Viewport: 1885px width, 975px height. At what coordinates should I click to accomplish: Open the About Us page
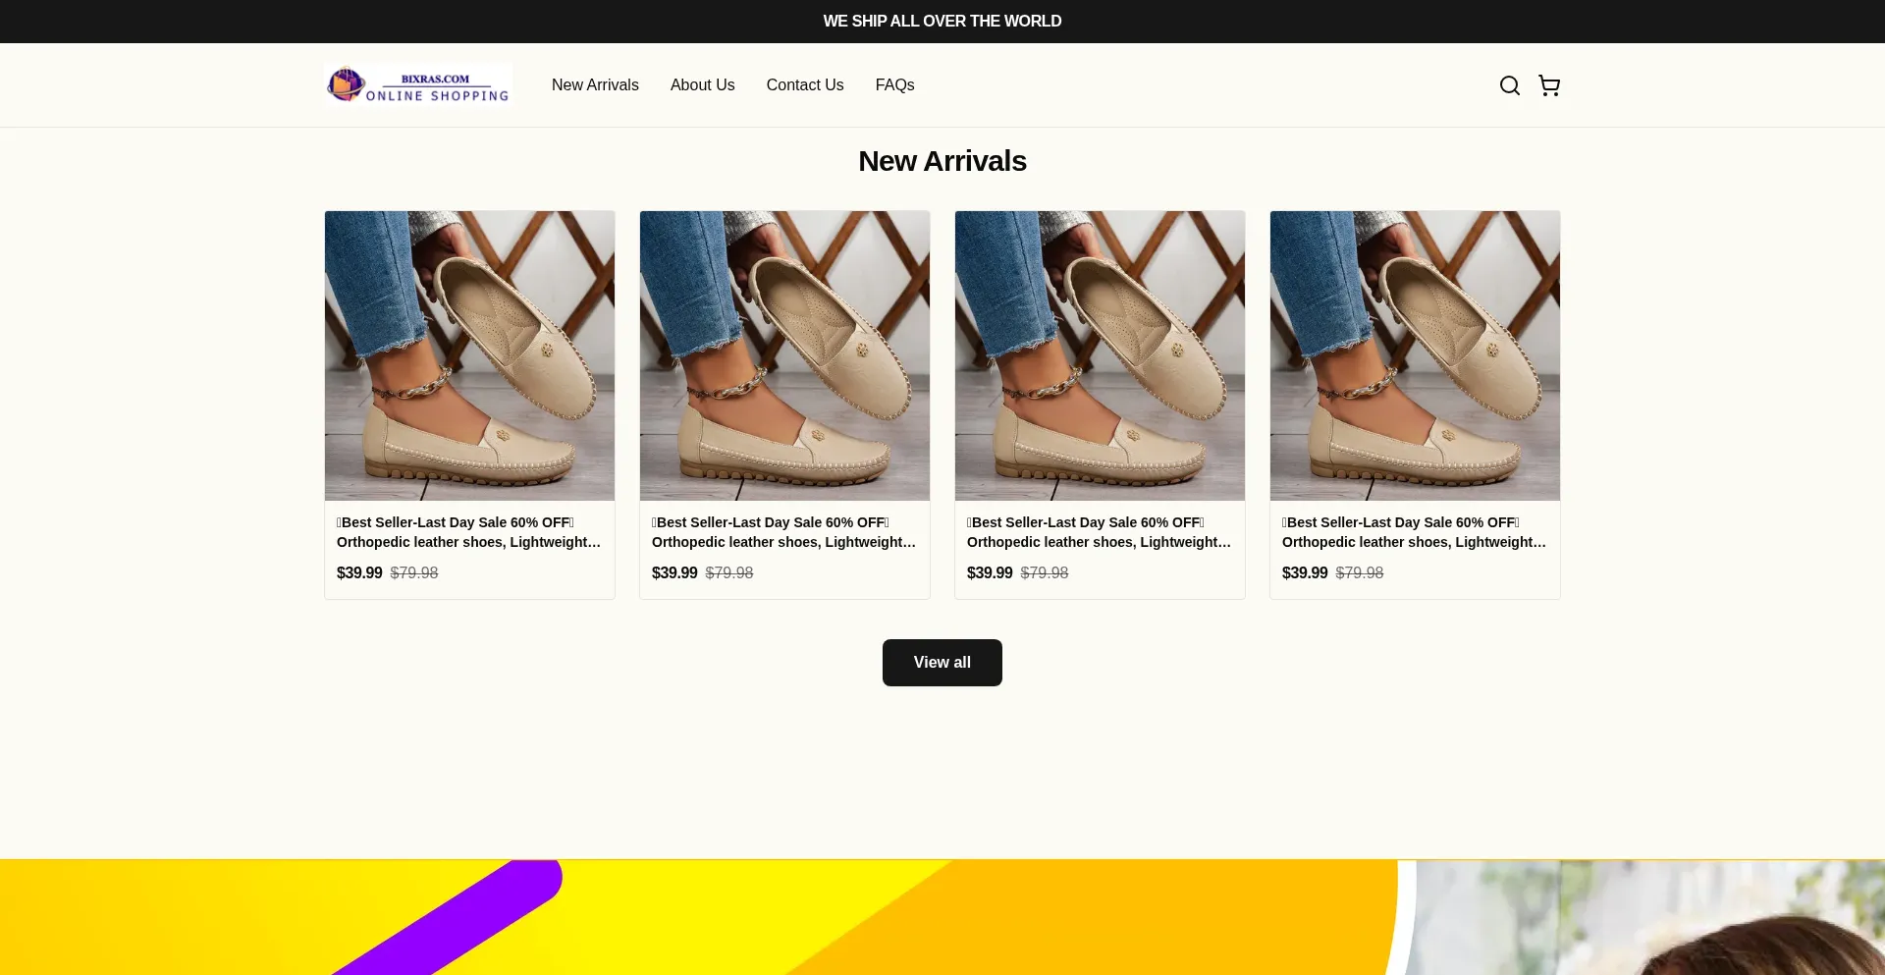(702, 85)
